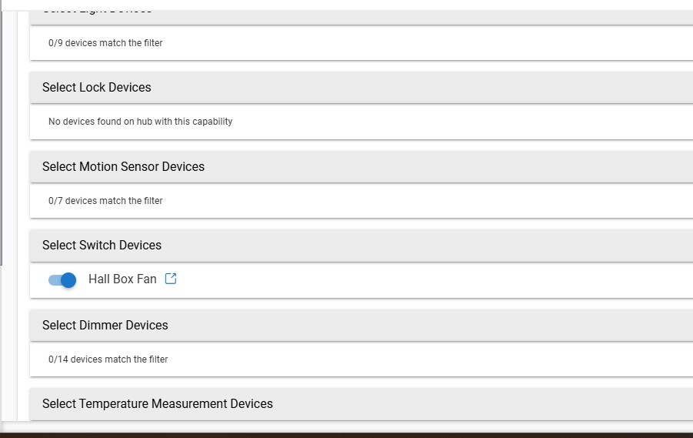Viewport: 693px width, 438px height.
Task: Click the gray vertical scrollbar at left edge
Action: tap(2, 138)
